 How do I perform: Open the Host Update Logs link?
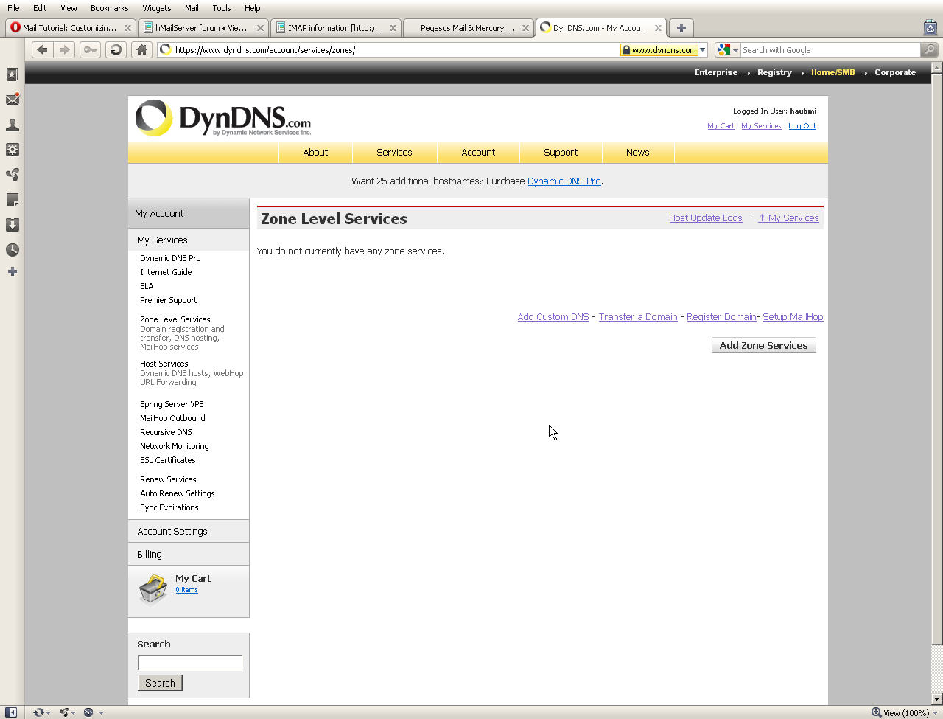click(705, 218)
